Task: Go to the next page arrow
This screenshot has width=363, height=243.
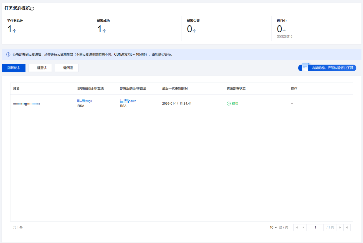Action: tap(340, 227)
